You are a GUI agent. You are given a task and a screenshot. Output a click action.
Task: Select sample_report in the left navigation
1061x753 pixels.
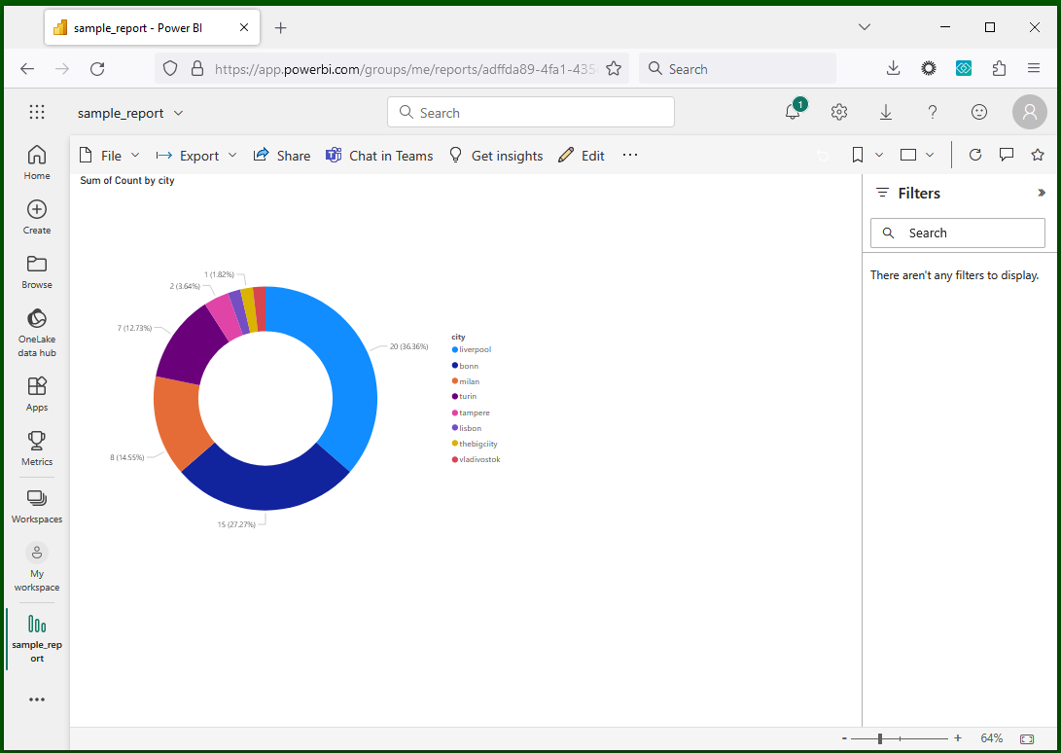37,638
